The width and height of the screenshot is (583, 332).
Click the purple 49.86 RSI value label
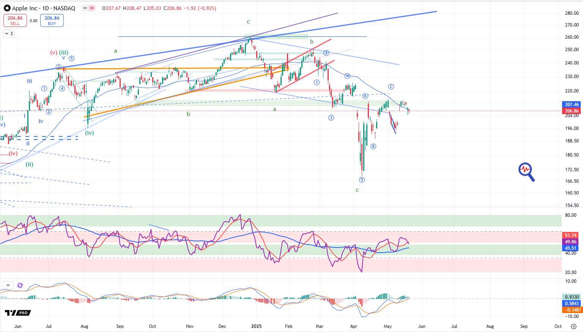(570, 242)
